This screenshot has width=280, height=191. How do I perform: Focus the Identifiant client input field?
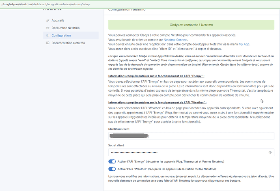coord(191,136)
